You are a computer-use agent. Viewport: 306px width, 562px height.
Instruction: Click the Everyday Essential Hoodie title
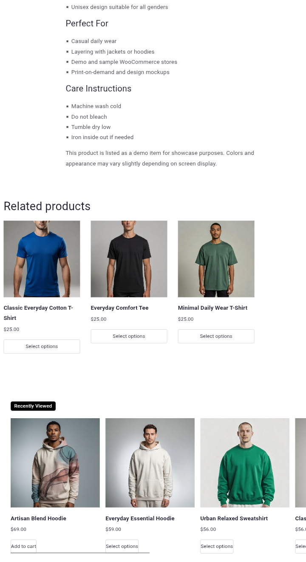click(140, 518)
